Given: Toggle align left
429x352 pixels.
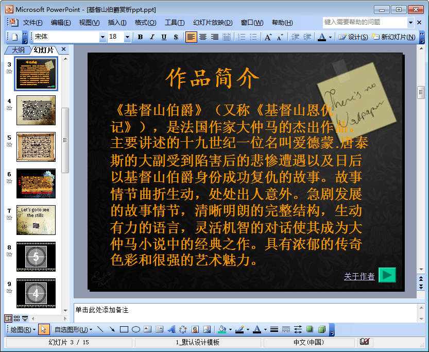Looking at the screenshot, I should coord(191,37).
